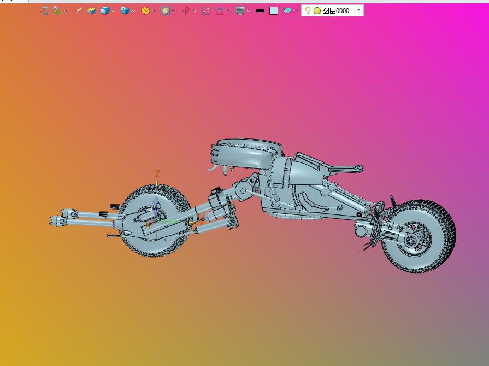Image resolution: width=489 pixels, height=366 pixels.
Task: Open the 图层0000 layer dropdown
Action: 358,10
